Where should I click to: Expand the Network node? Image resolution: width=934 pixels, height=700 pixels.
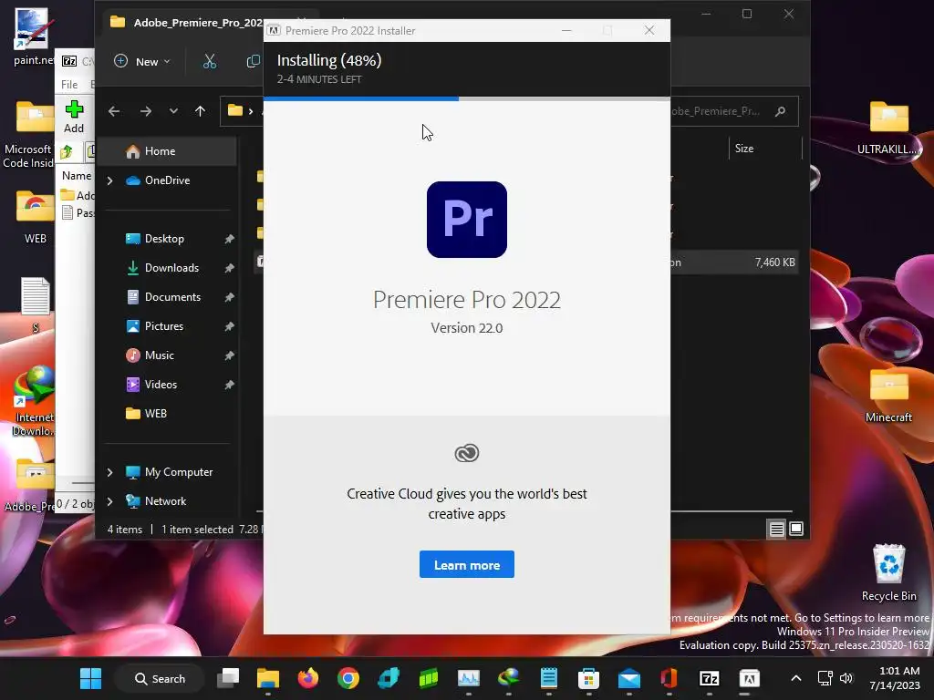coord(109,501)
